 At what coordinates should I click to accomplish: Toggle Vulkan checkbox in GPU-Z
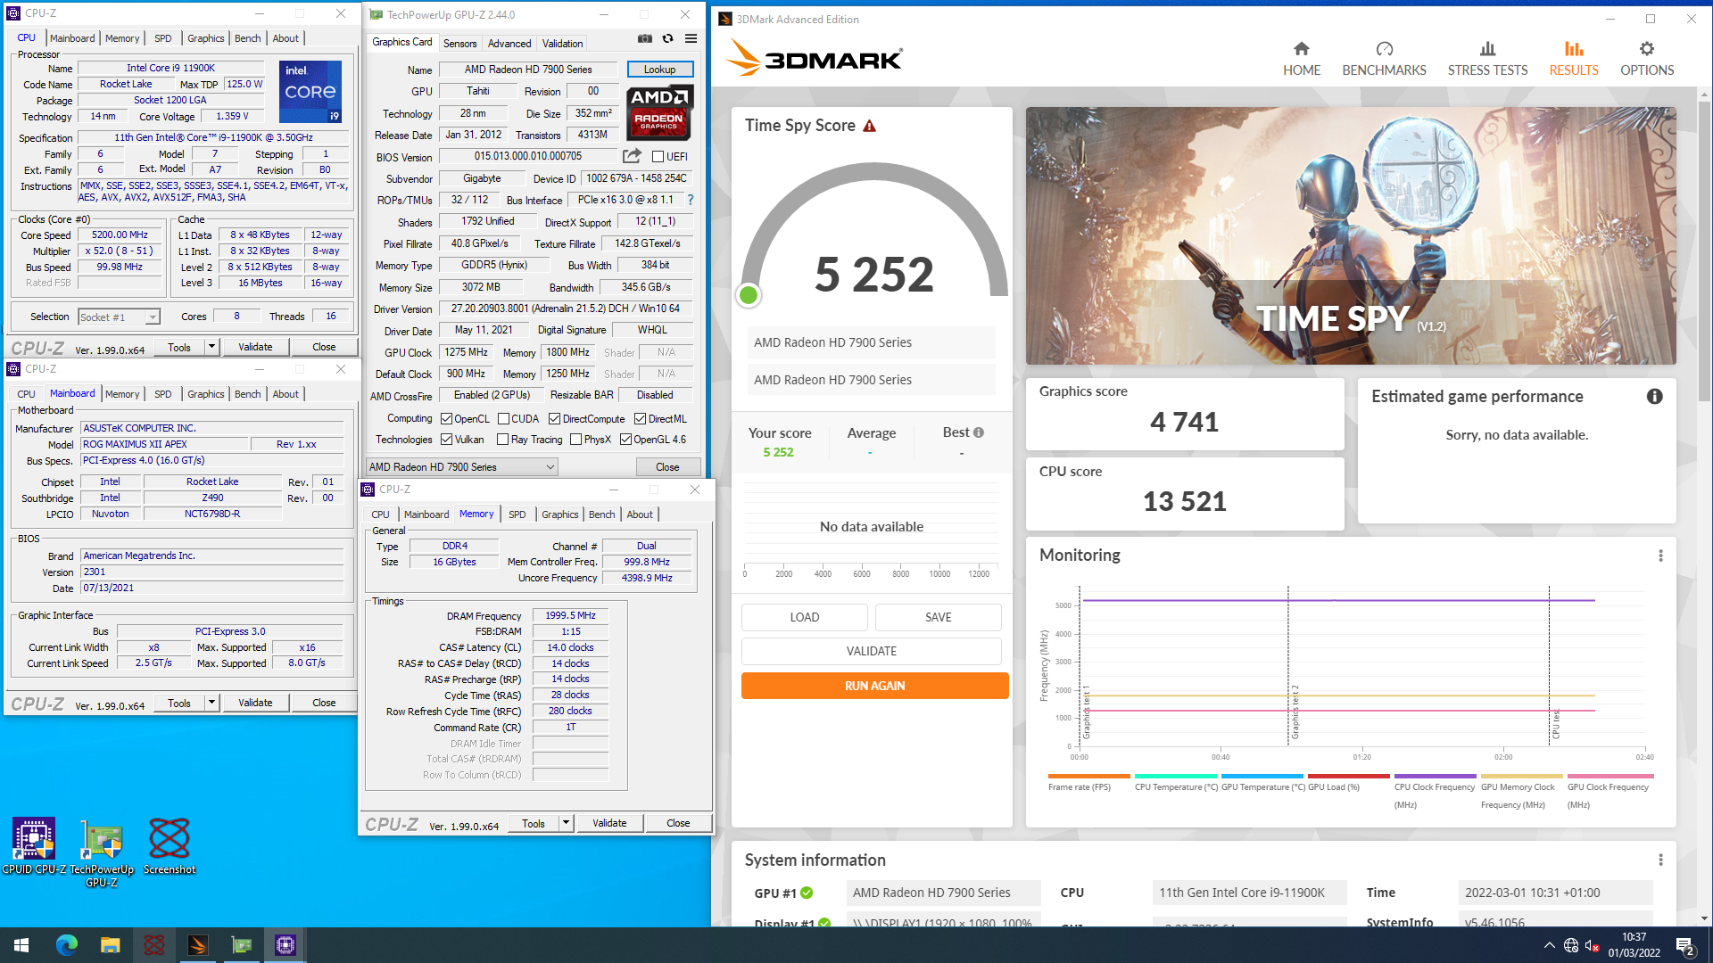446,440
